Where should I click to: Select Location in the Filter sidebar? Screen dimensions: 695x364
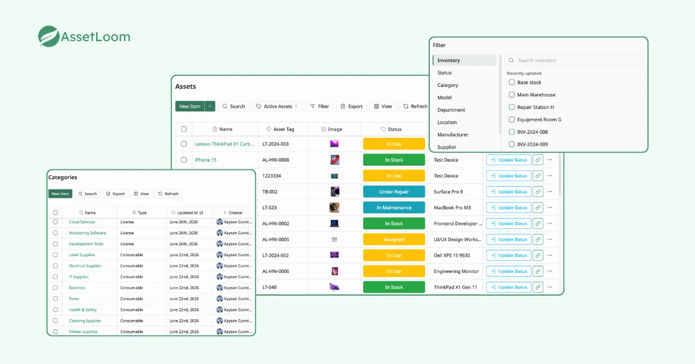click(447, 122)
